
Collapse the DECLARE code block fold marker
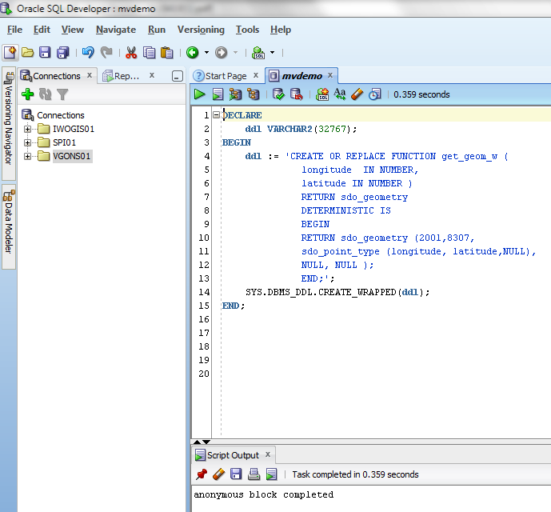click(x=216, y=115)
